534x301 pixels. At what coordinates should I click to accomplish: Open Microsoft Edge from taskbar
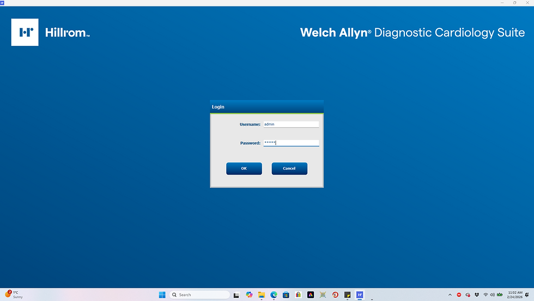pyautogui.click(x=274, y=295)
